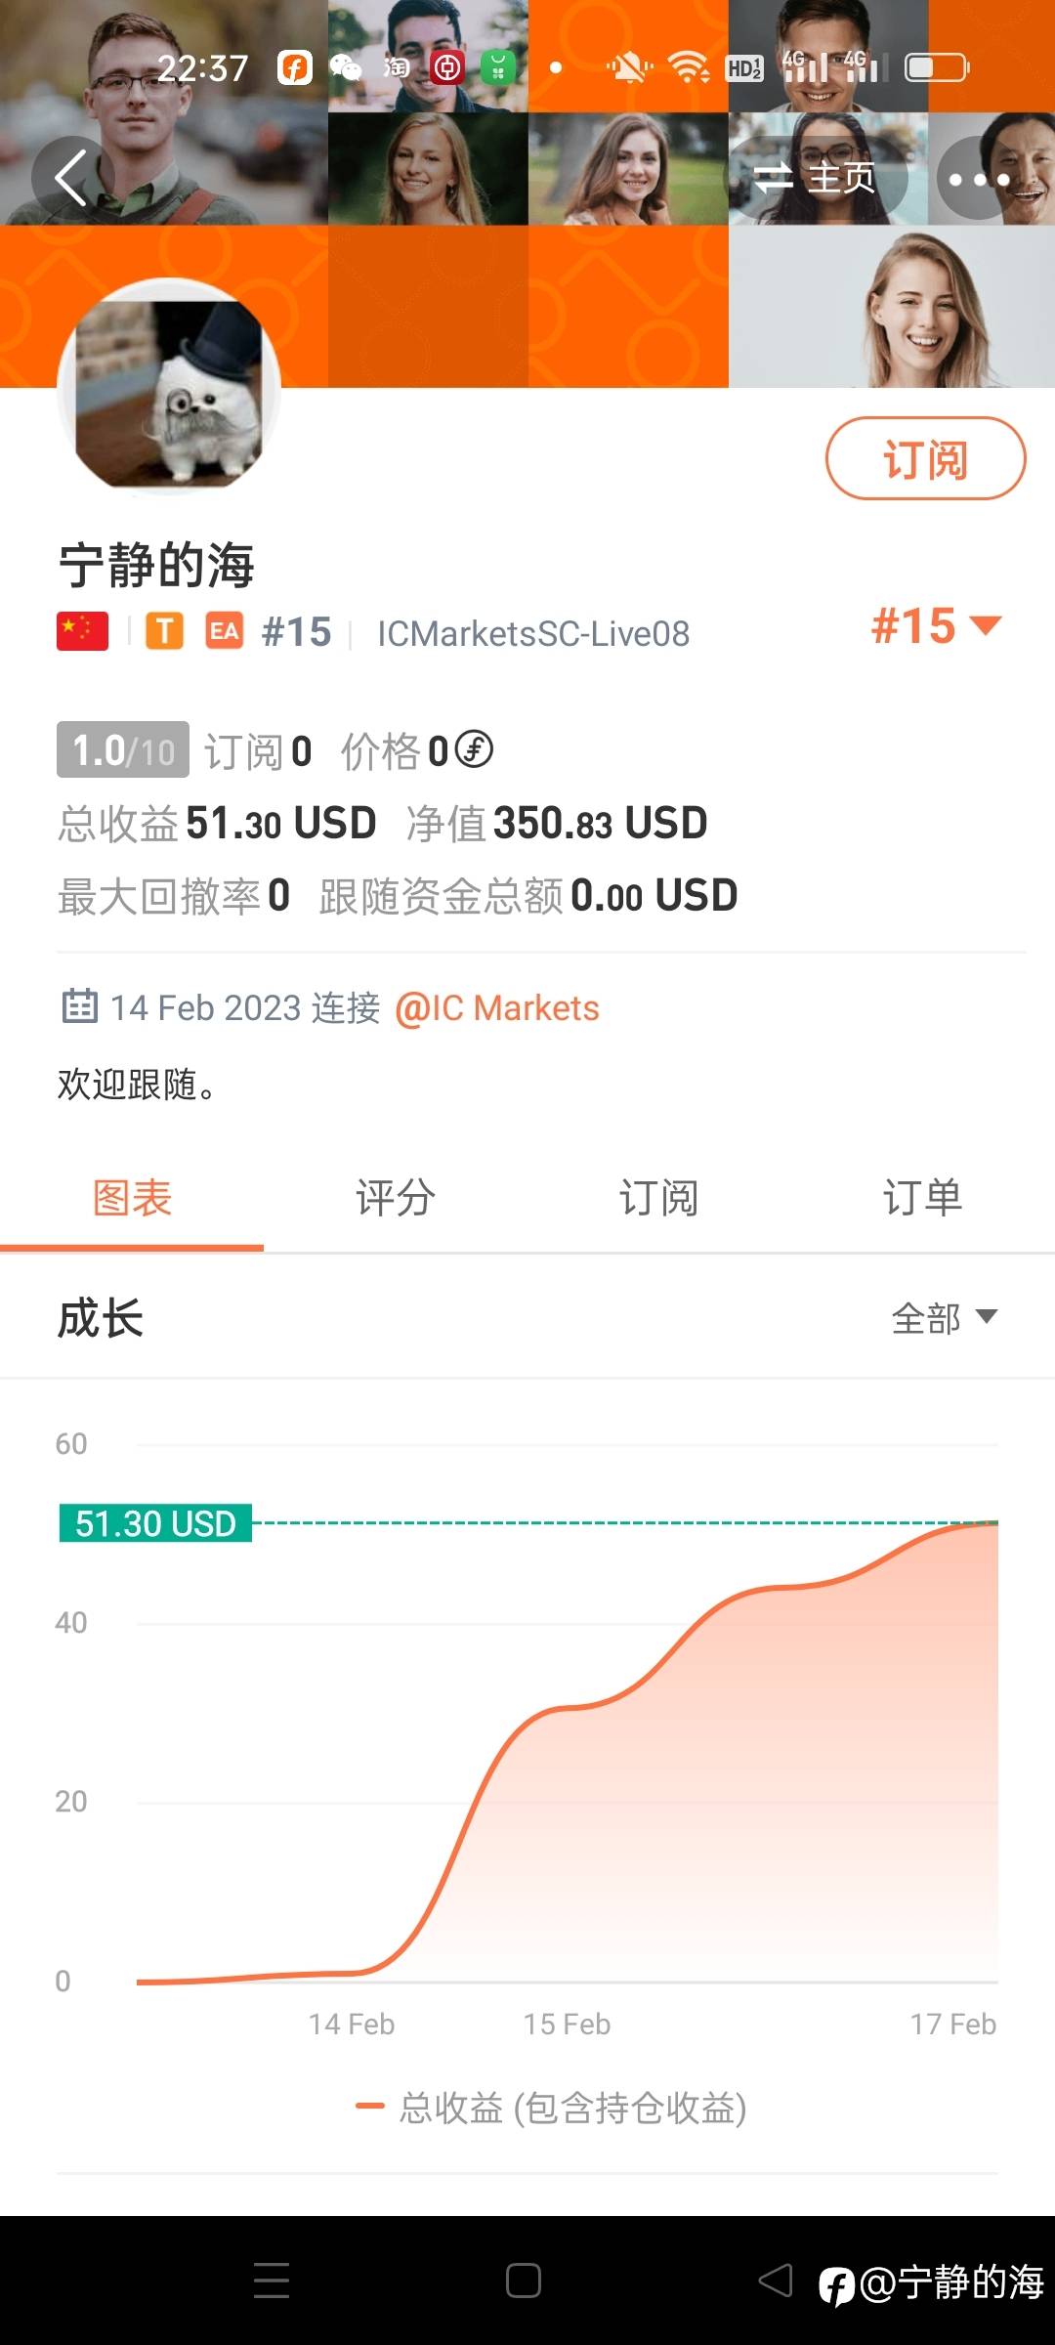Tap the calendar icon beside connection date
This screenshot has width=1055, height=2345.
click(x=80, y=1006)
